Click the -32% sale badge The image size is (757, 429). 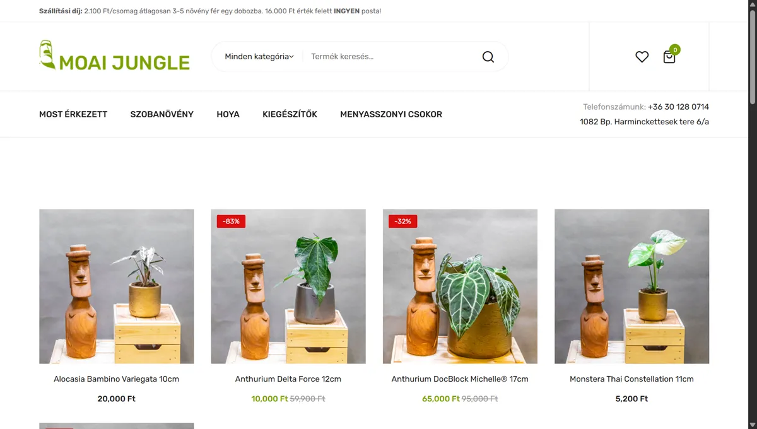tap(403, 221)
